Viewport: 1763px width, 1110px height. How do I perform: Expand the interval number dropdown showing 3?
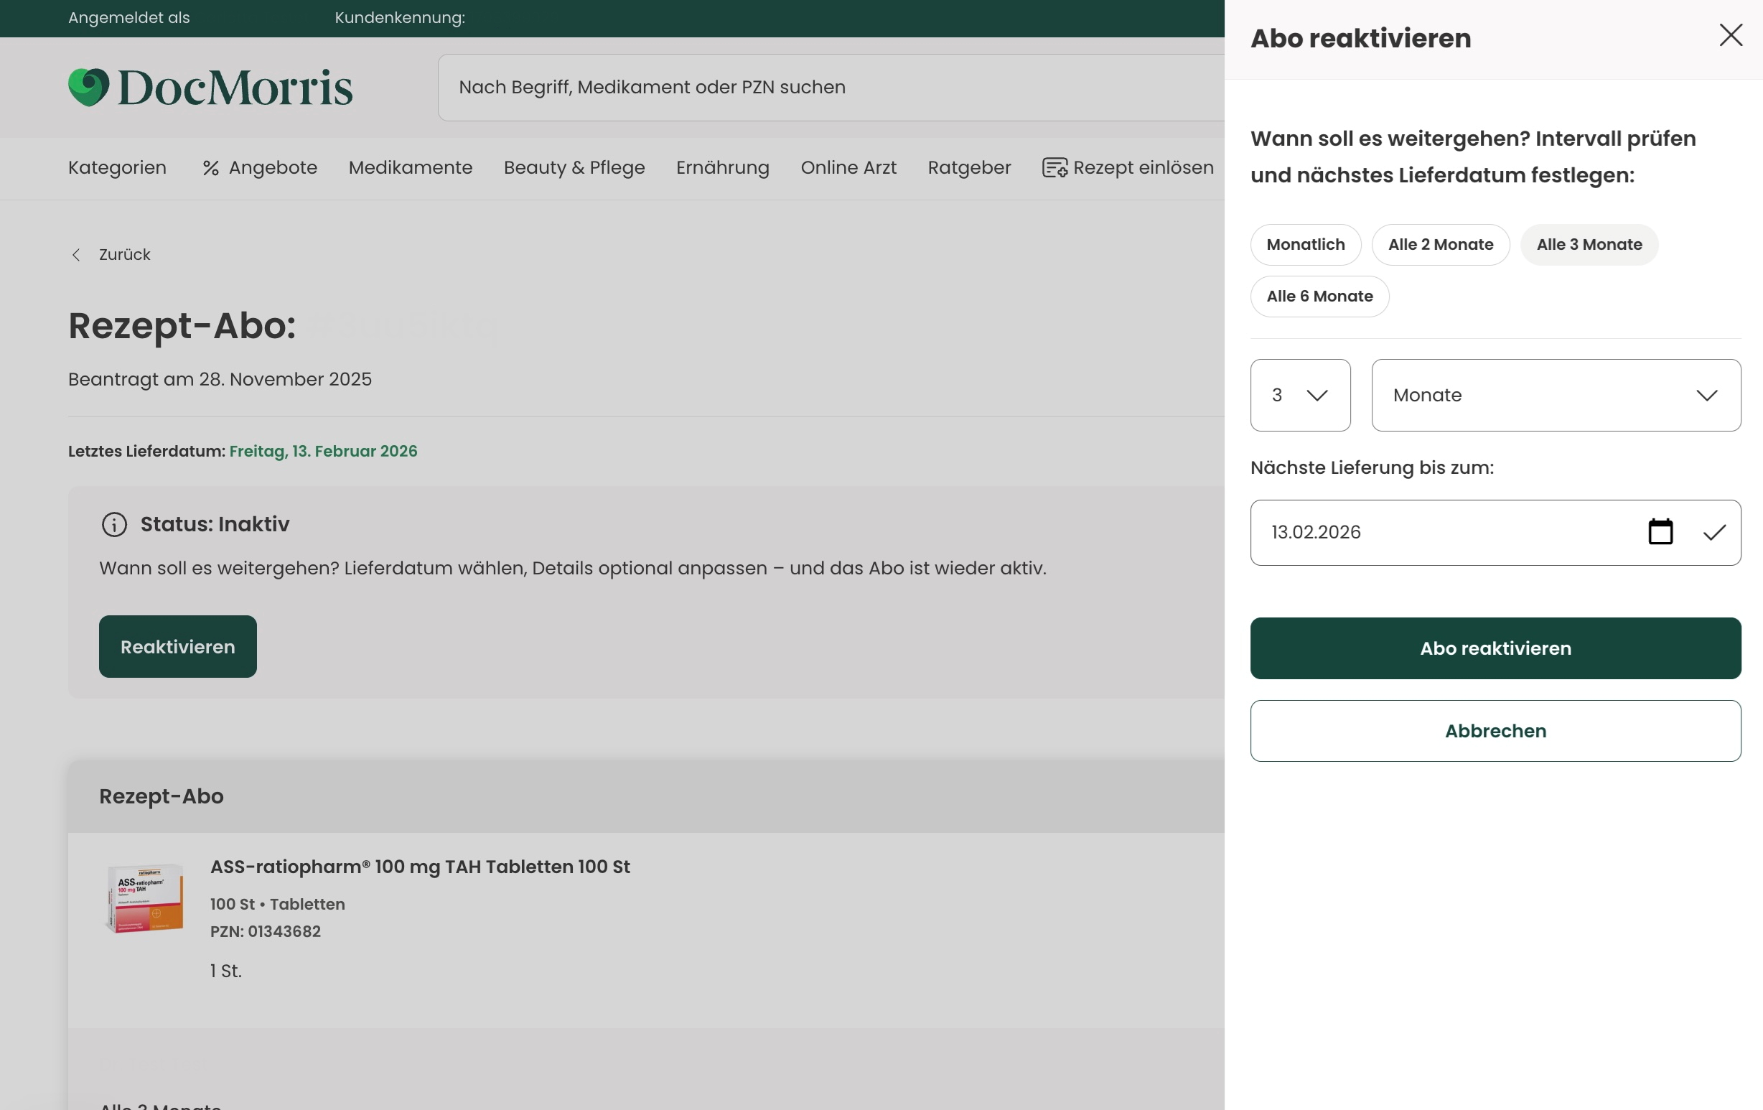pyautogui.click(x=1300, y=396)
